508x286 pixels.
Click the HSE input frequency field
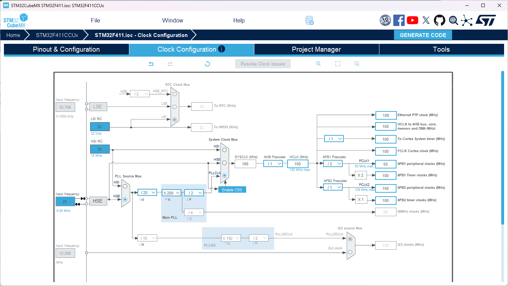click(65, 202)
